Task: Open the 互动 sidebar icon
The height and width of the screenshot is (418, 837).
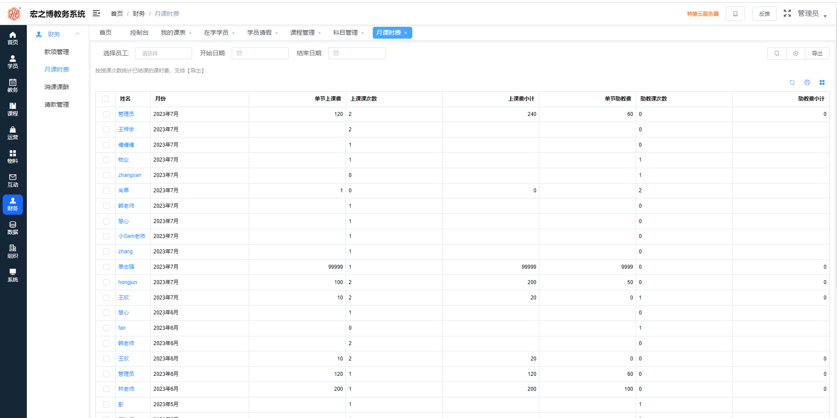Action: [x=13, y=181]
